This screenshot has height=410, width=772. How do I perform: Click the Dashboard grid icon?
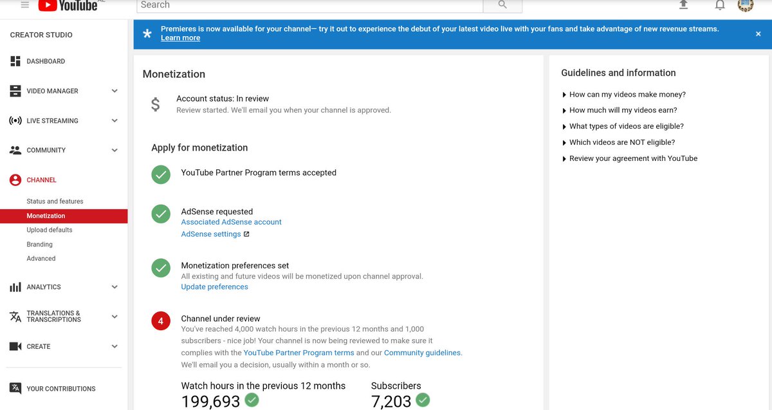tap(15, 61)
